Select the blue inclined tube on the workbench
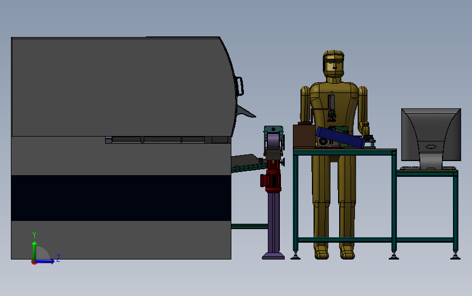Image resolution: width=472 pixels, height=296 pixels. click(341, 137)
